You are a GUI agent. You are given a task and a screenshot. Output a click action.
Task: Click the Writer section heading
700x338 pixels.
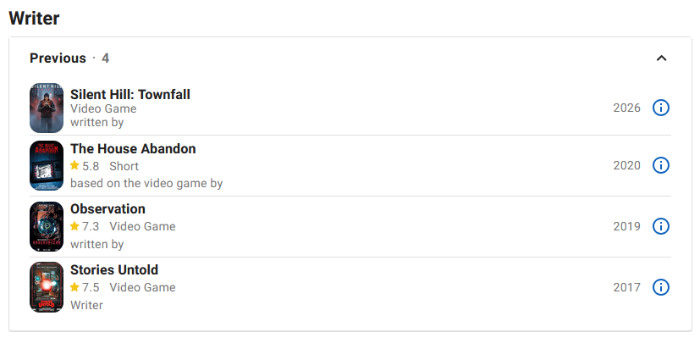pyautogui.click(x=34, y=19)
